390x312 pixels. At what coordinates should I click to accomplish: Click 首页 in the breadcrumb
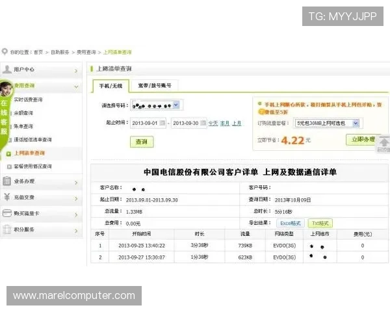tap(38, 52)
